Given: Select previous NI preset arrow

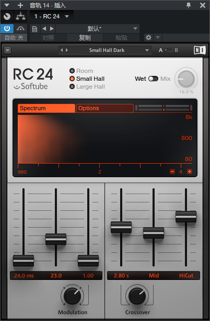Looking at the screenshot, I should [x=62, y=50].
